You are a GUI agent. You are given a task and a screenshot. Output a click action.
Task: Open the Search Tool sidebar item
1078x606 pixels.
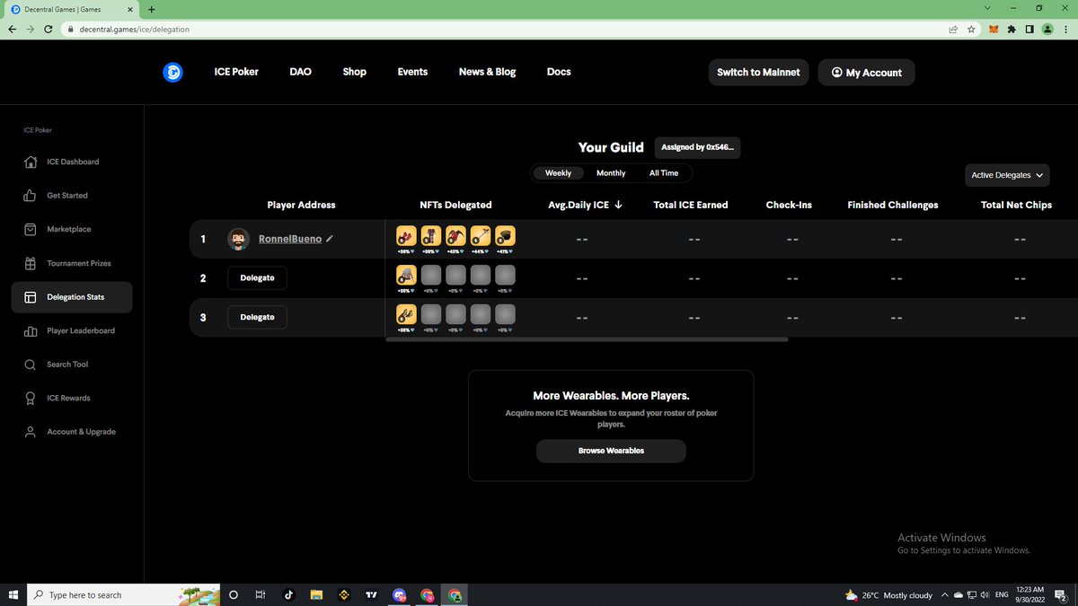point(72,364)
